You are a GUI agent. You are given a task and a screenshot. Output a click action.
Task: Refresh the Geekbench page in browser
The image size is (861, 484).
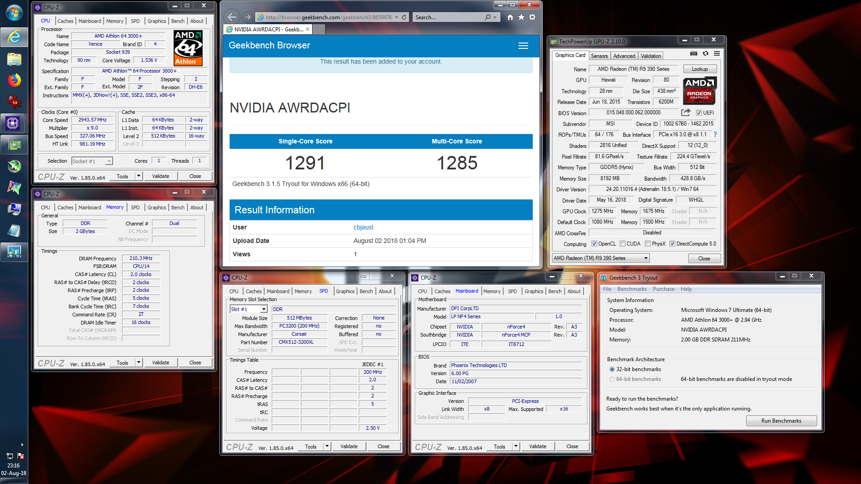(x=404, y=17)
